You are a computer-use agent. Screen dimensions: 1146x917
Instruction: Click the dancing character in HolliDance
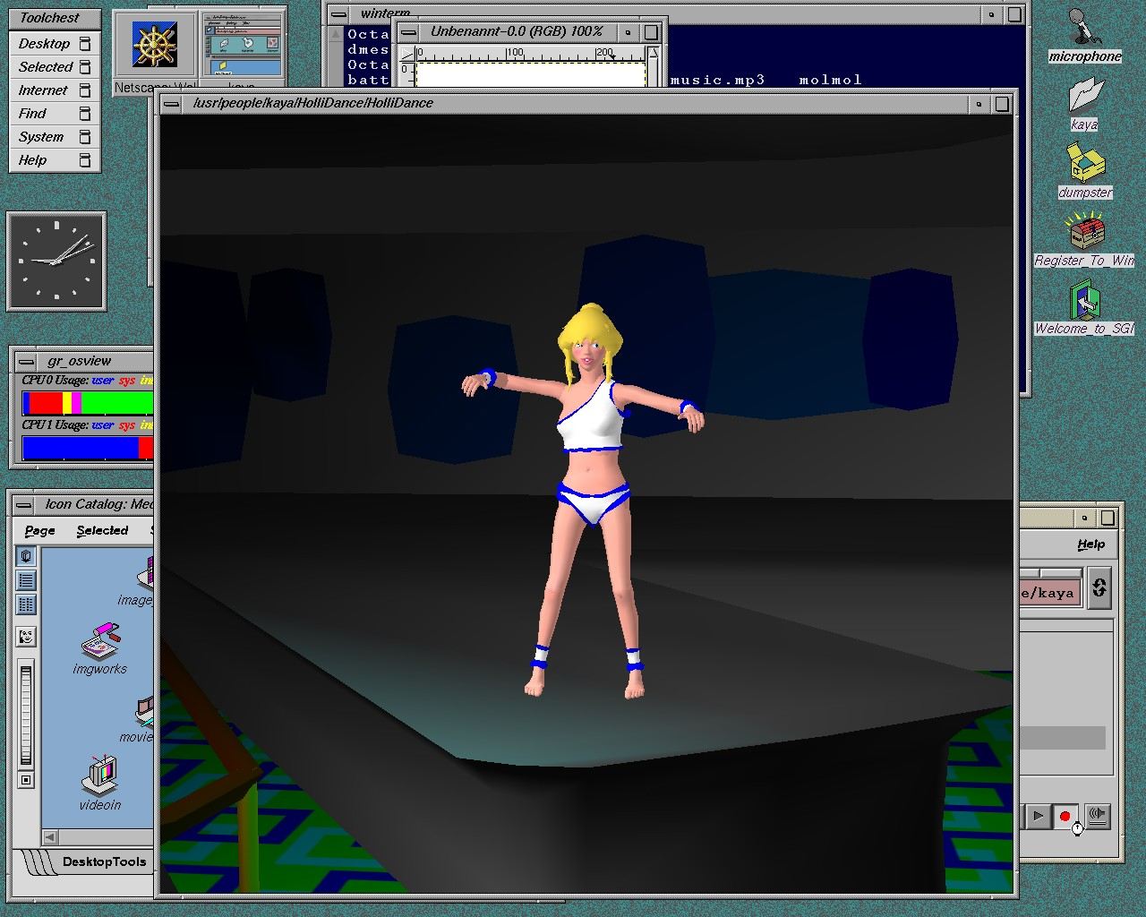(586, 501)
